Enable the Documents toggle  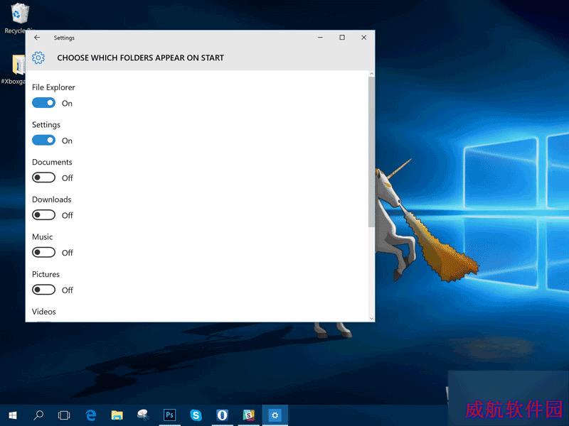point(43,177)
